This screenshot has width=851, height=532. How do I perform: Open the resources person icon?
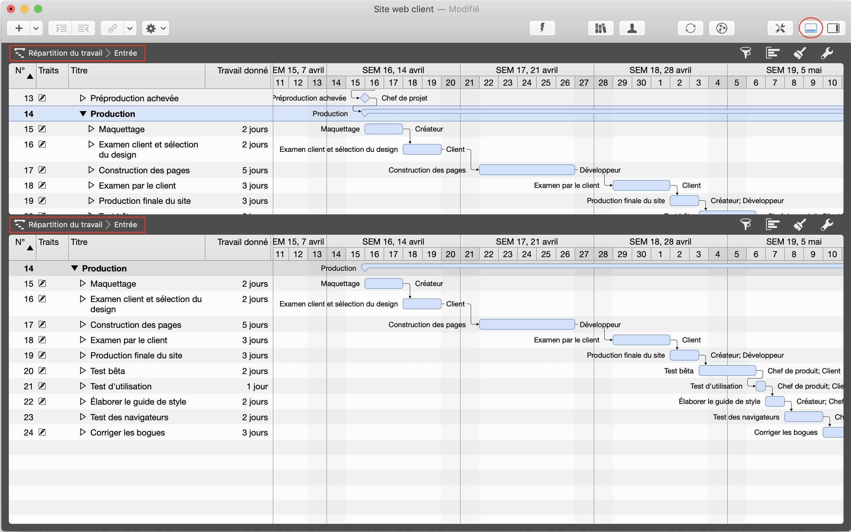tap(632, 28)
